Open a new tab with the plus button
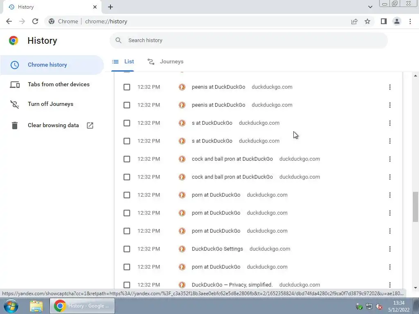 pyautogui.click(x=110, y=7)
